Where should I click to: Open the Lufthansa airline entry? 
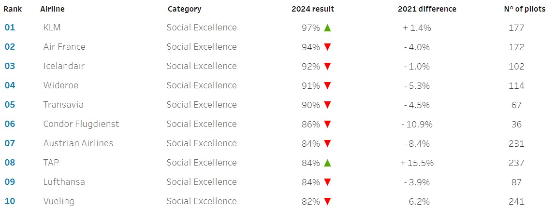(64, 182)
